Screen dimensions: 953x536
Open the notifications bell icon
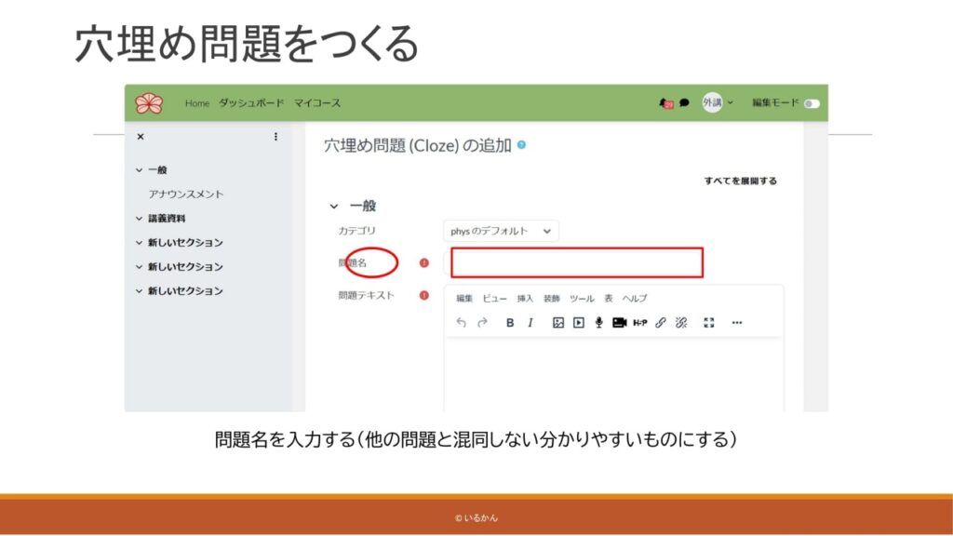664,103
